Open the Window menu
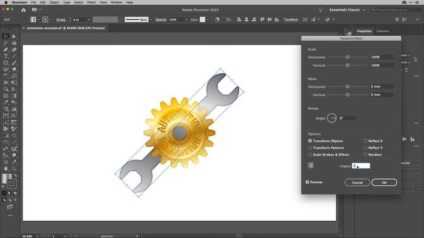Viewport: 424px width, 238px height. (117, 3)
